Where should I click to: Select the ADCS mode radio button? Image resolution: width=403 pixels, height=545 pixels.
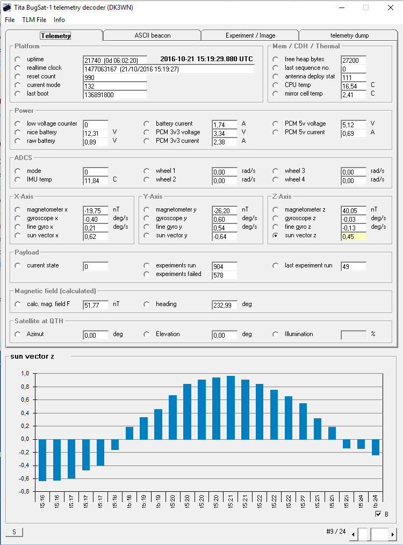pos(18,171)
